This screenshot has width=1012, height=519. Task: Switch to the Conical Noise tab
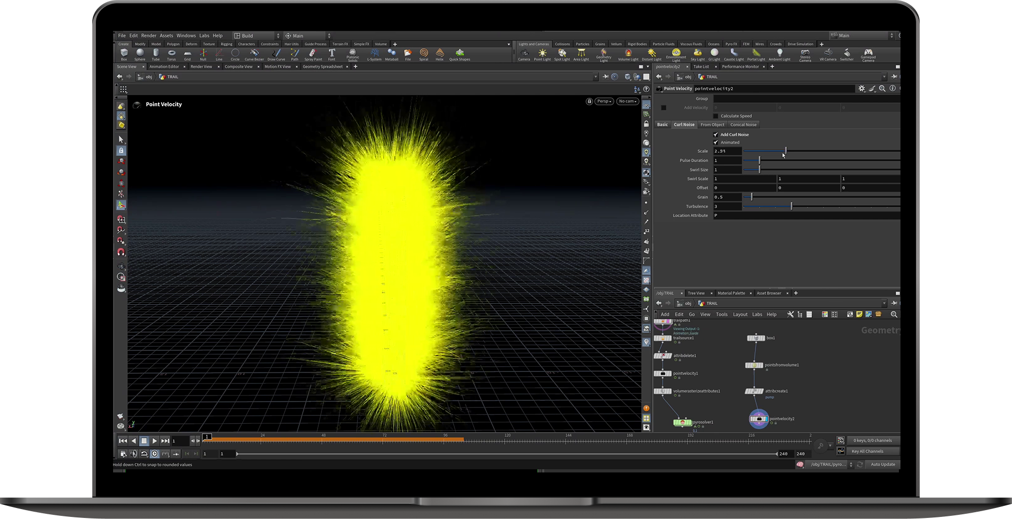743,125
